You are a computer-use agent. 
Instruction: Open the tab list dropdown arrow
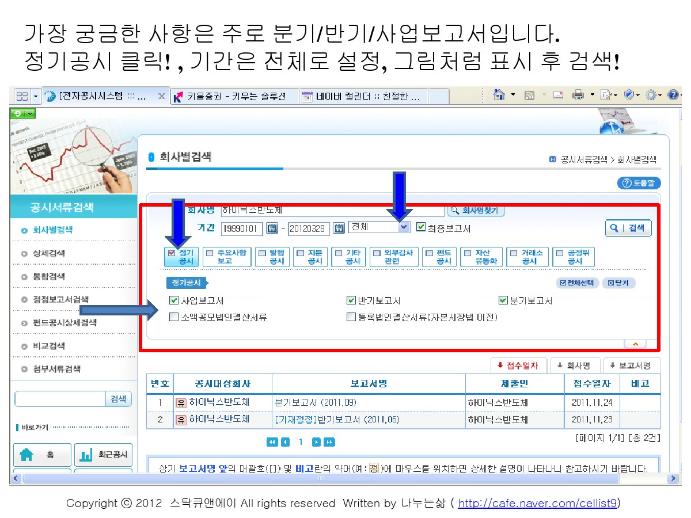pos(36,96)
